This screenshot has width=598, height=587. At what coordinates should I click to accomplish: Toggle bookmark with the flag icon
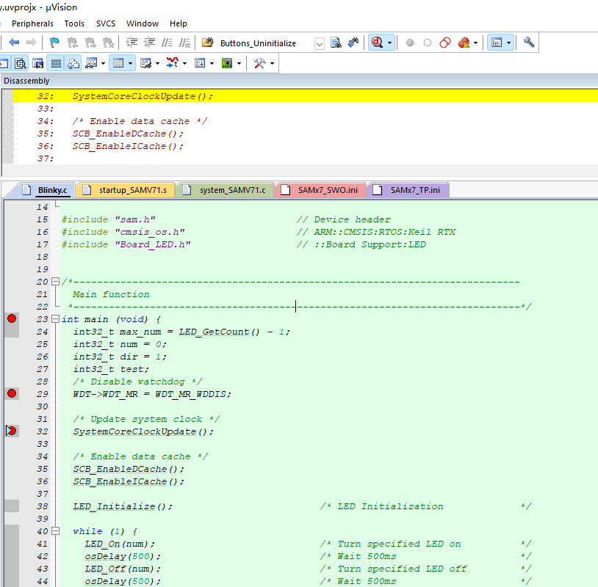pos(55,43)
